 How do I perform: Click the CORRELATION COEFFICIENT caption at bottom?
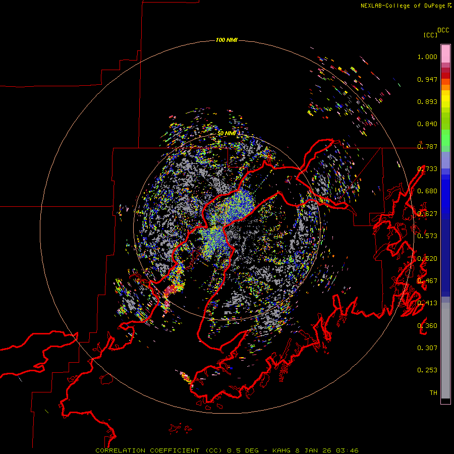pyautogui.click(x=227, y=450)
